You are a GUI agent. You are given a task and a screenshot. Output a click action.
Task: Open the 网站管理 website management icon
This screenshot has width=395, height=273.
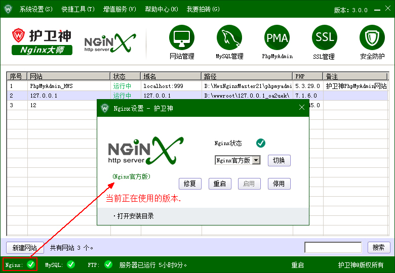pos(182,38)
